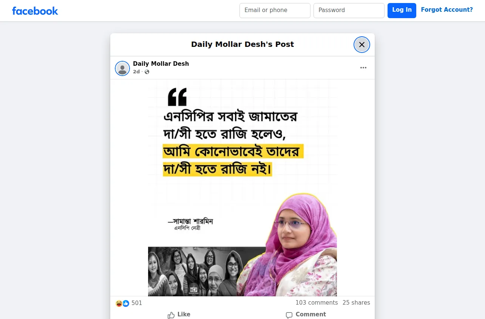Screen dimensions: 485x319
Task: Open the three-dots post options menu
Action: (x=363, y=68)
